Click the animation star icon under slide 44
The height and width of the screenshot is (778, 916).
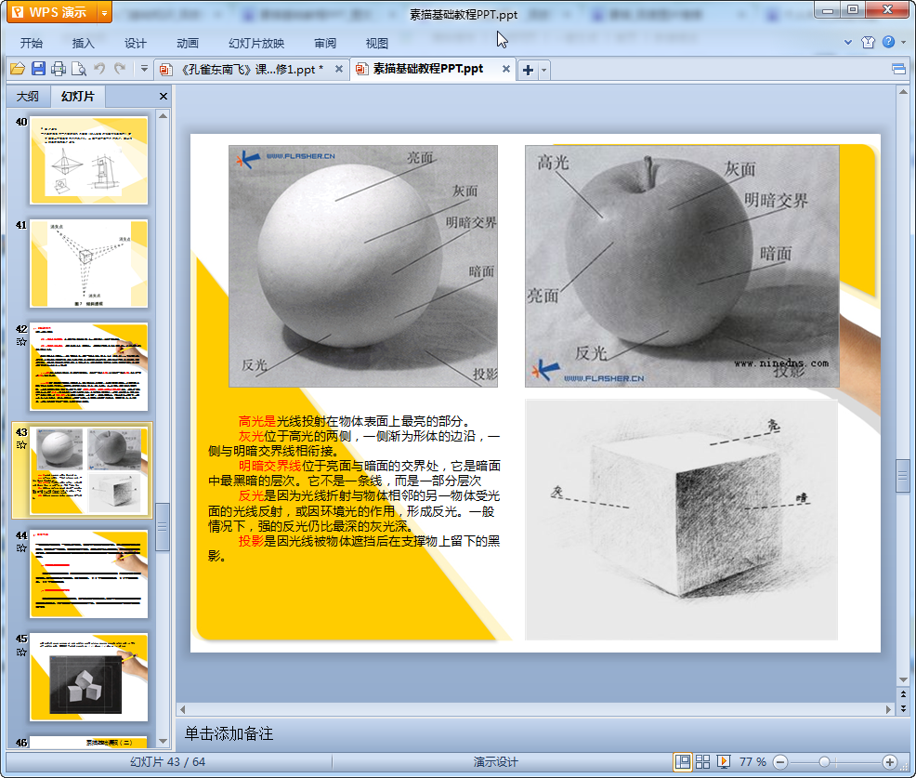pyautogui.click(x=21, y=548)
